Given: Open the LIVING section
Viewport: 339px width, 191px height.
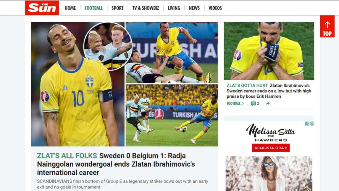Looking at the screenshot, I should pos(174,8).
